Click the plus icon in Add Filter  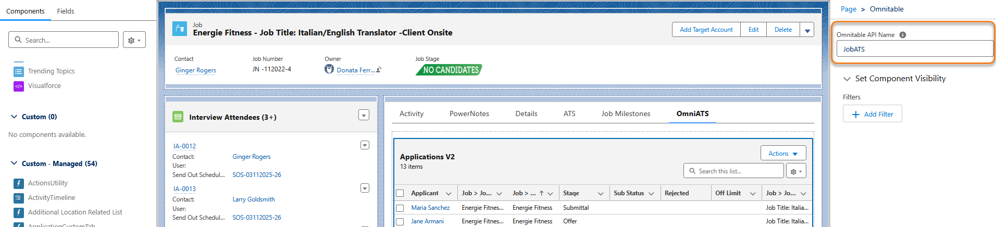(x=856, y=115)
